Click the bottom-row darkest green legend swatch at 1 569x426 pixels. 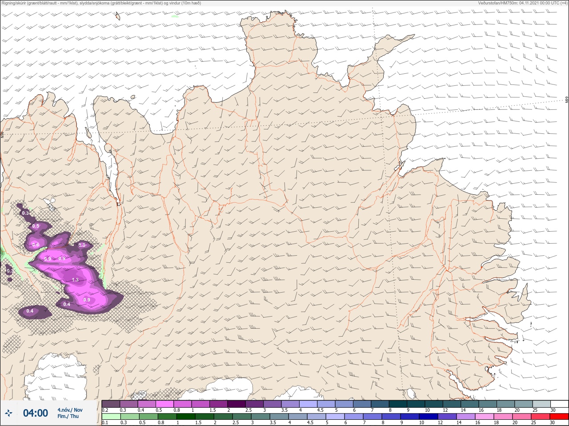[186, 417]
